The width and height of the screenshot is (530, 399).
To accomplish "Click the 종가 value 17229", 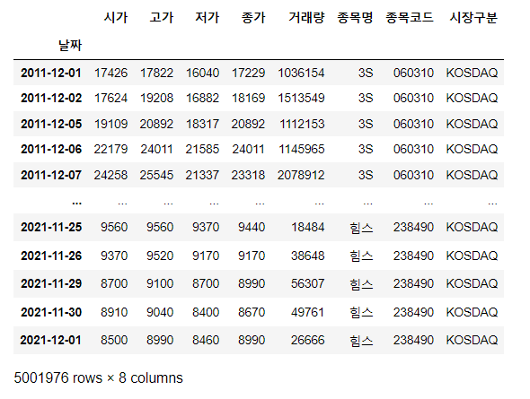I will point(248,73).
